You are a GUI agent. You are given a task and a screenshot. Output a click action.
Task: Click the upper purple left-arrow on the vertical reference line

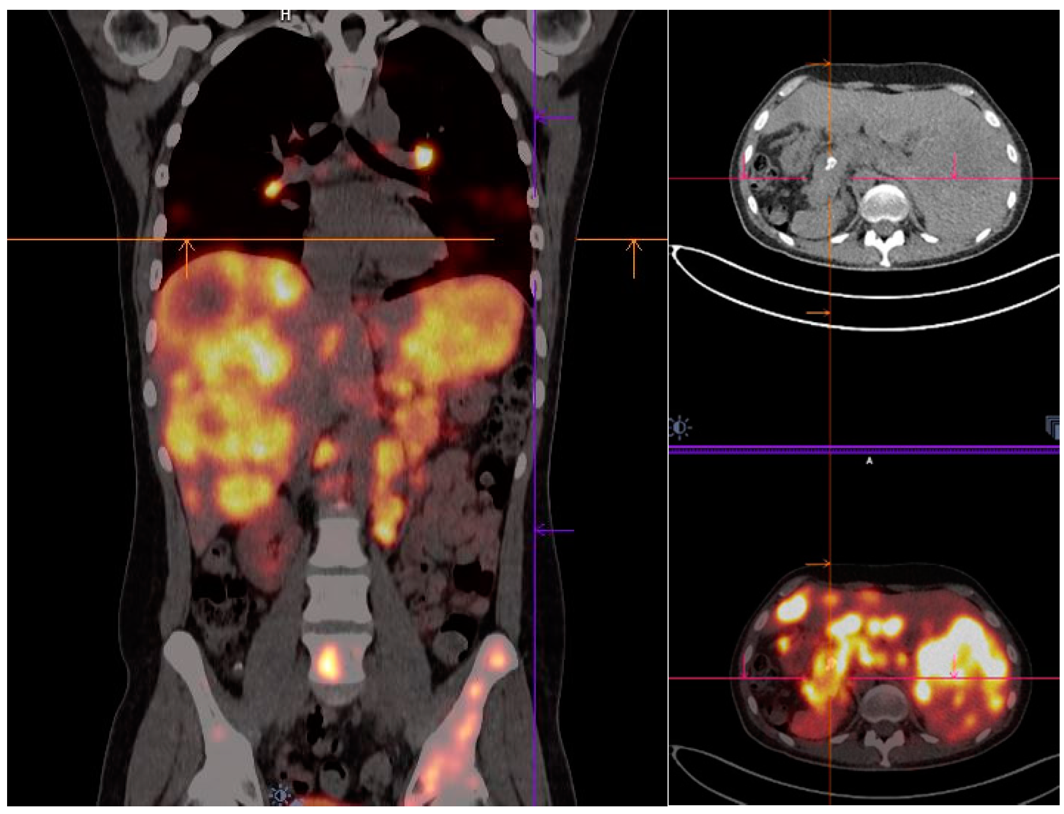click(554, 117)
